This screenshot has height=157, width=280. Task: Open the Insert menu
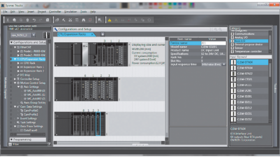(x=31, y=12)
